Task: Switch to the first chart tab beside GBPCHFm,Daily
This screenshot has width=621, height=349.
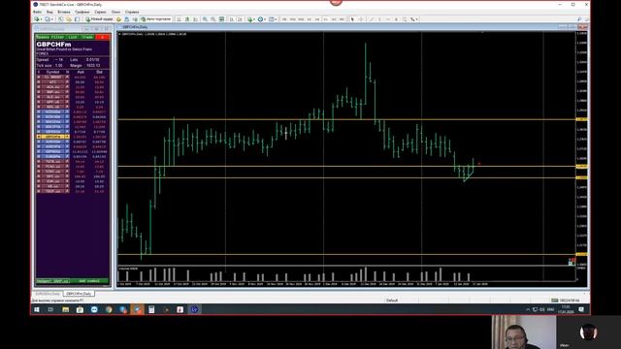Action: click(x=48, y=294)
